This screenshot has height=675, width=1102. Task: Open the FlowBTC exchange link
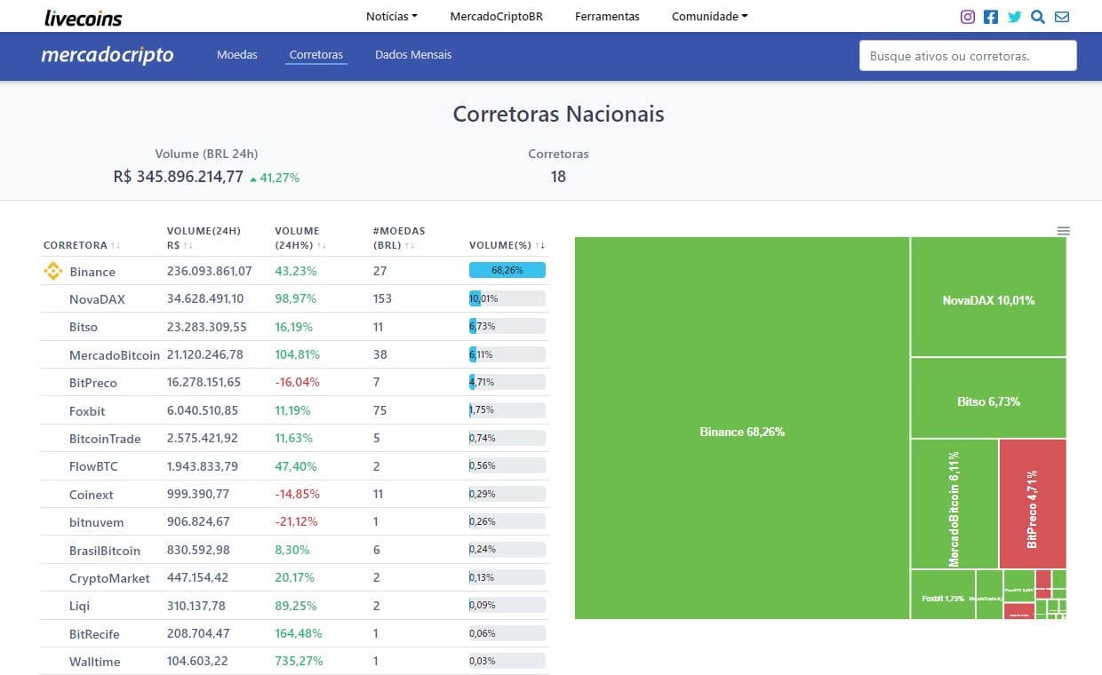(93, 466)
